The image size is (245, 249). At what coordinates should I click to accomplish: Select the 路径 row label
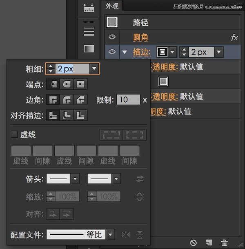point(140,22)
